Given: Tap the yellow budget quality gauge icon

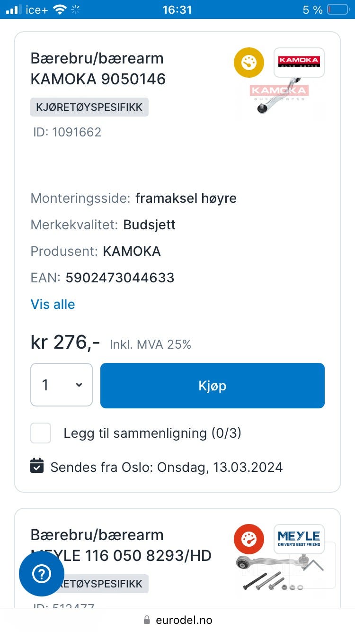Looking at the screenshot, I should [x=248, y=63].
